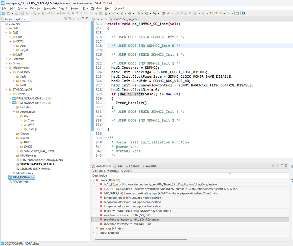This screenshot has width=293, height=246.
Task: Click the New C source file icon
Action: click(122, 13)
